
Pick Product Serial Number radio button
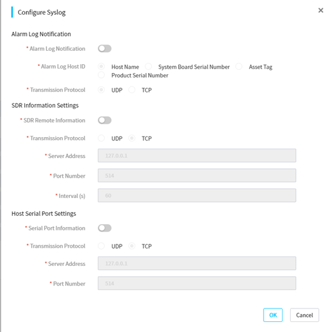pyautogui.click(x=101, y=75)
